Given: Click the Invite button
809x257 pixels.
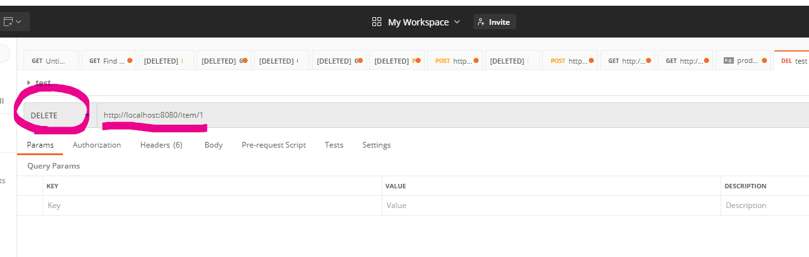Looking at the screenshot, I should [495, 22].
